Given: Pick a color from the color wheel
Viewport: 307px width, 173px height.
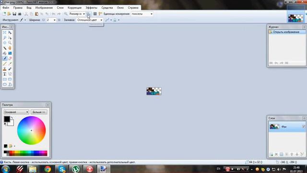Looking at the screenshot, I should click(31, 130).
